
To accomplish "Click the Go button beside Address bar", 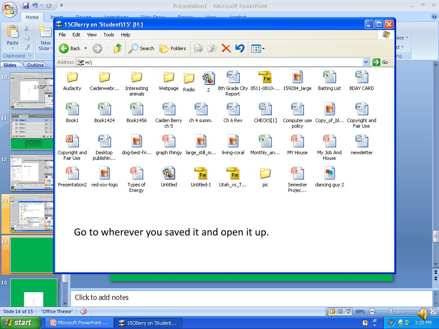I will 381,62.
